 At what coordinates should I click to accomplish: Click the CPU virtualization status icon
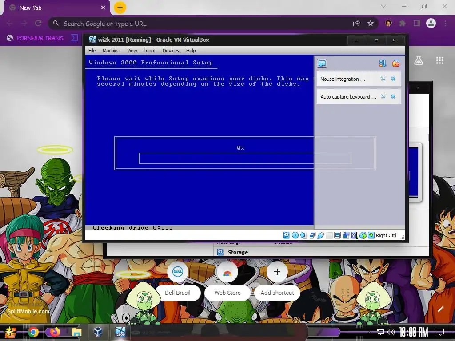click(354, 235)
